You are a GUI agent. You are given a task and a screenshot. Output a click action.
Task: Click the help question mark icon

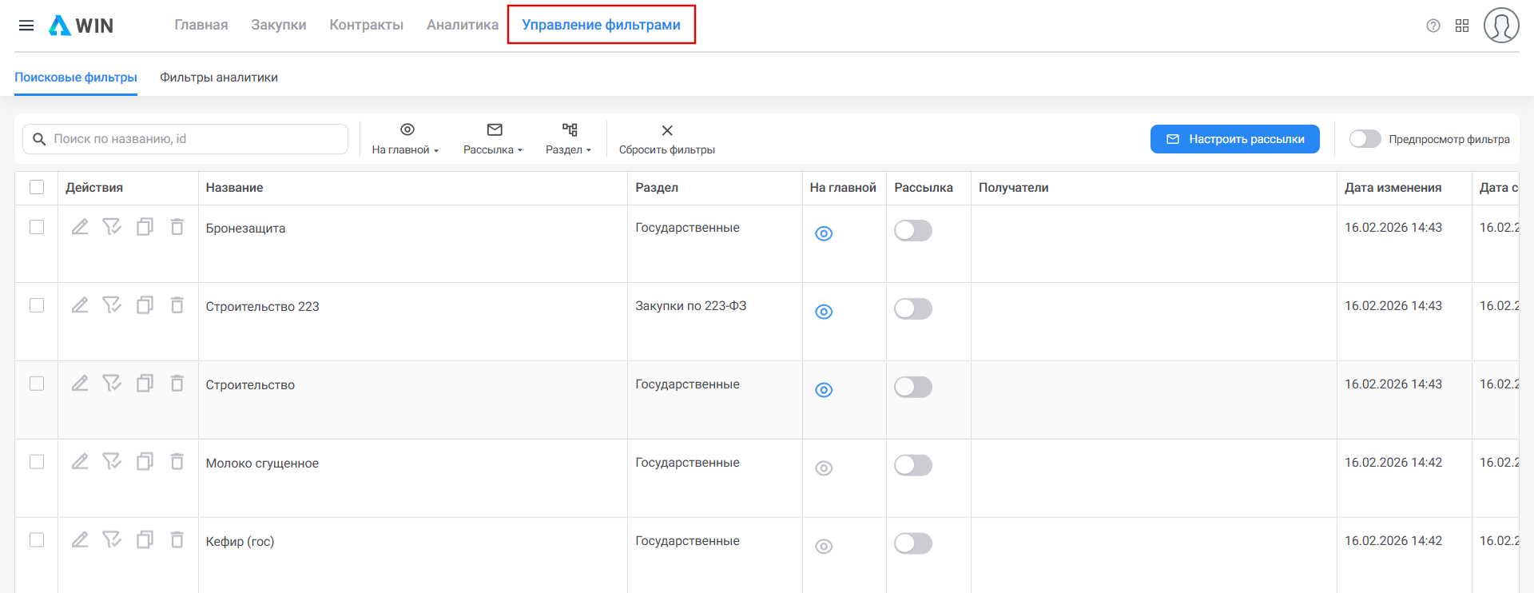point(1433,26)
